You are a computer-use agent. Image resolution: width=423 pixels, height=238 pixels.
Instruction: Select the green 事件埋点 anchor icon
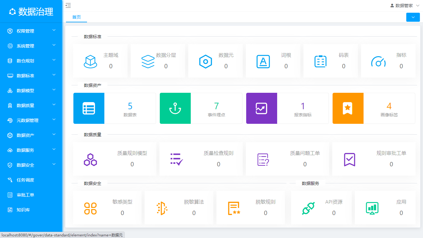tap(175, 108)
